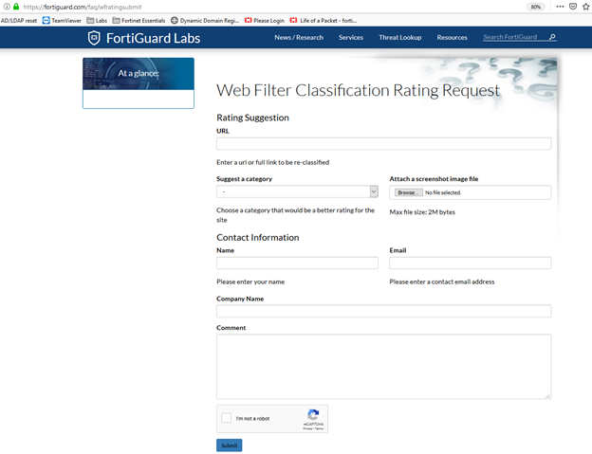The width and height of the screenshot is (592, 454).
Task: Open the page actions three-dot menu
Action: pyautogui.click(x=560, y=7)
